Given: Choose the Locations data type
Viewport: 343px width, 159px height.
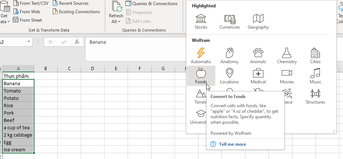Looking at the screenshot, I should coord(230,76).
